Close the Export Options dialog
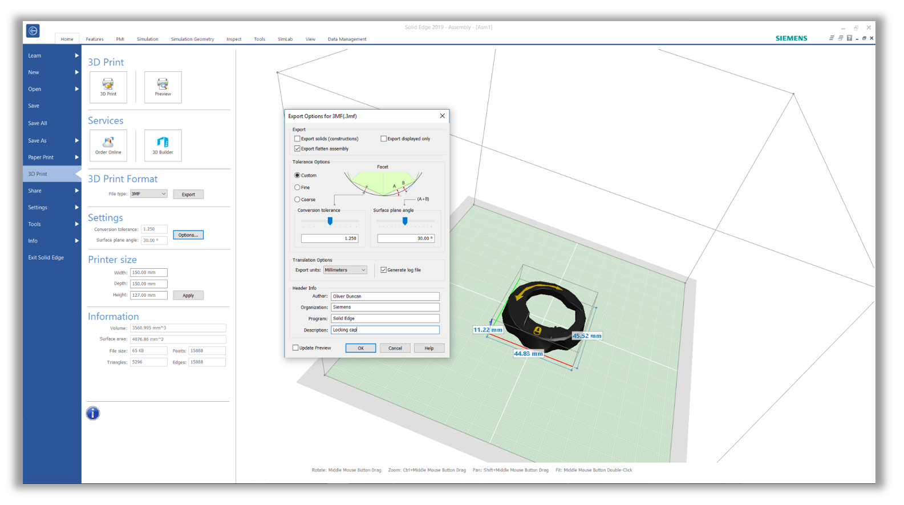 [442, 116]
